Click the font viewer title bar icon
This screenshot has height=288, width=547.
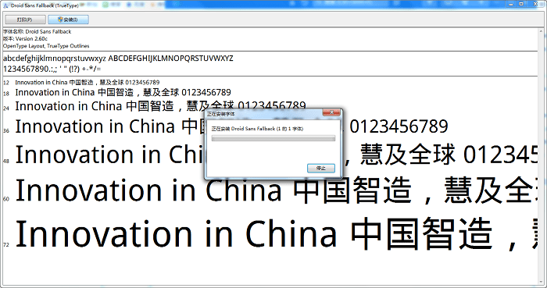tap(5, 5)
